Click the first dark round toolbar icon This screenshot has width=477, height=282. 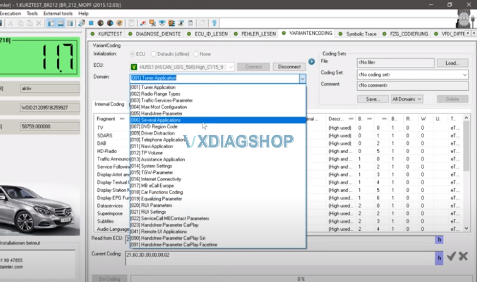click(x=100, y=23)
